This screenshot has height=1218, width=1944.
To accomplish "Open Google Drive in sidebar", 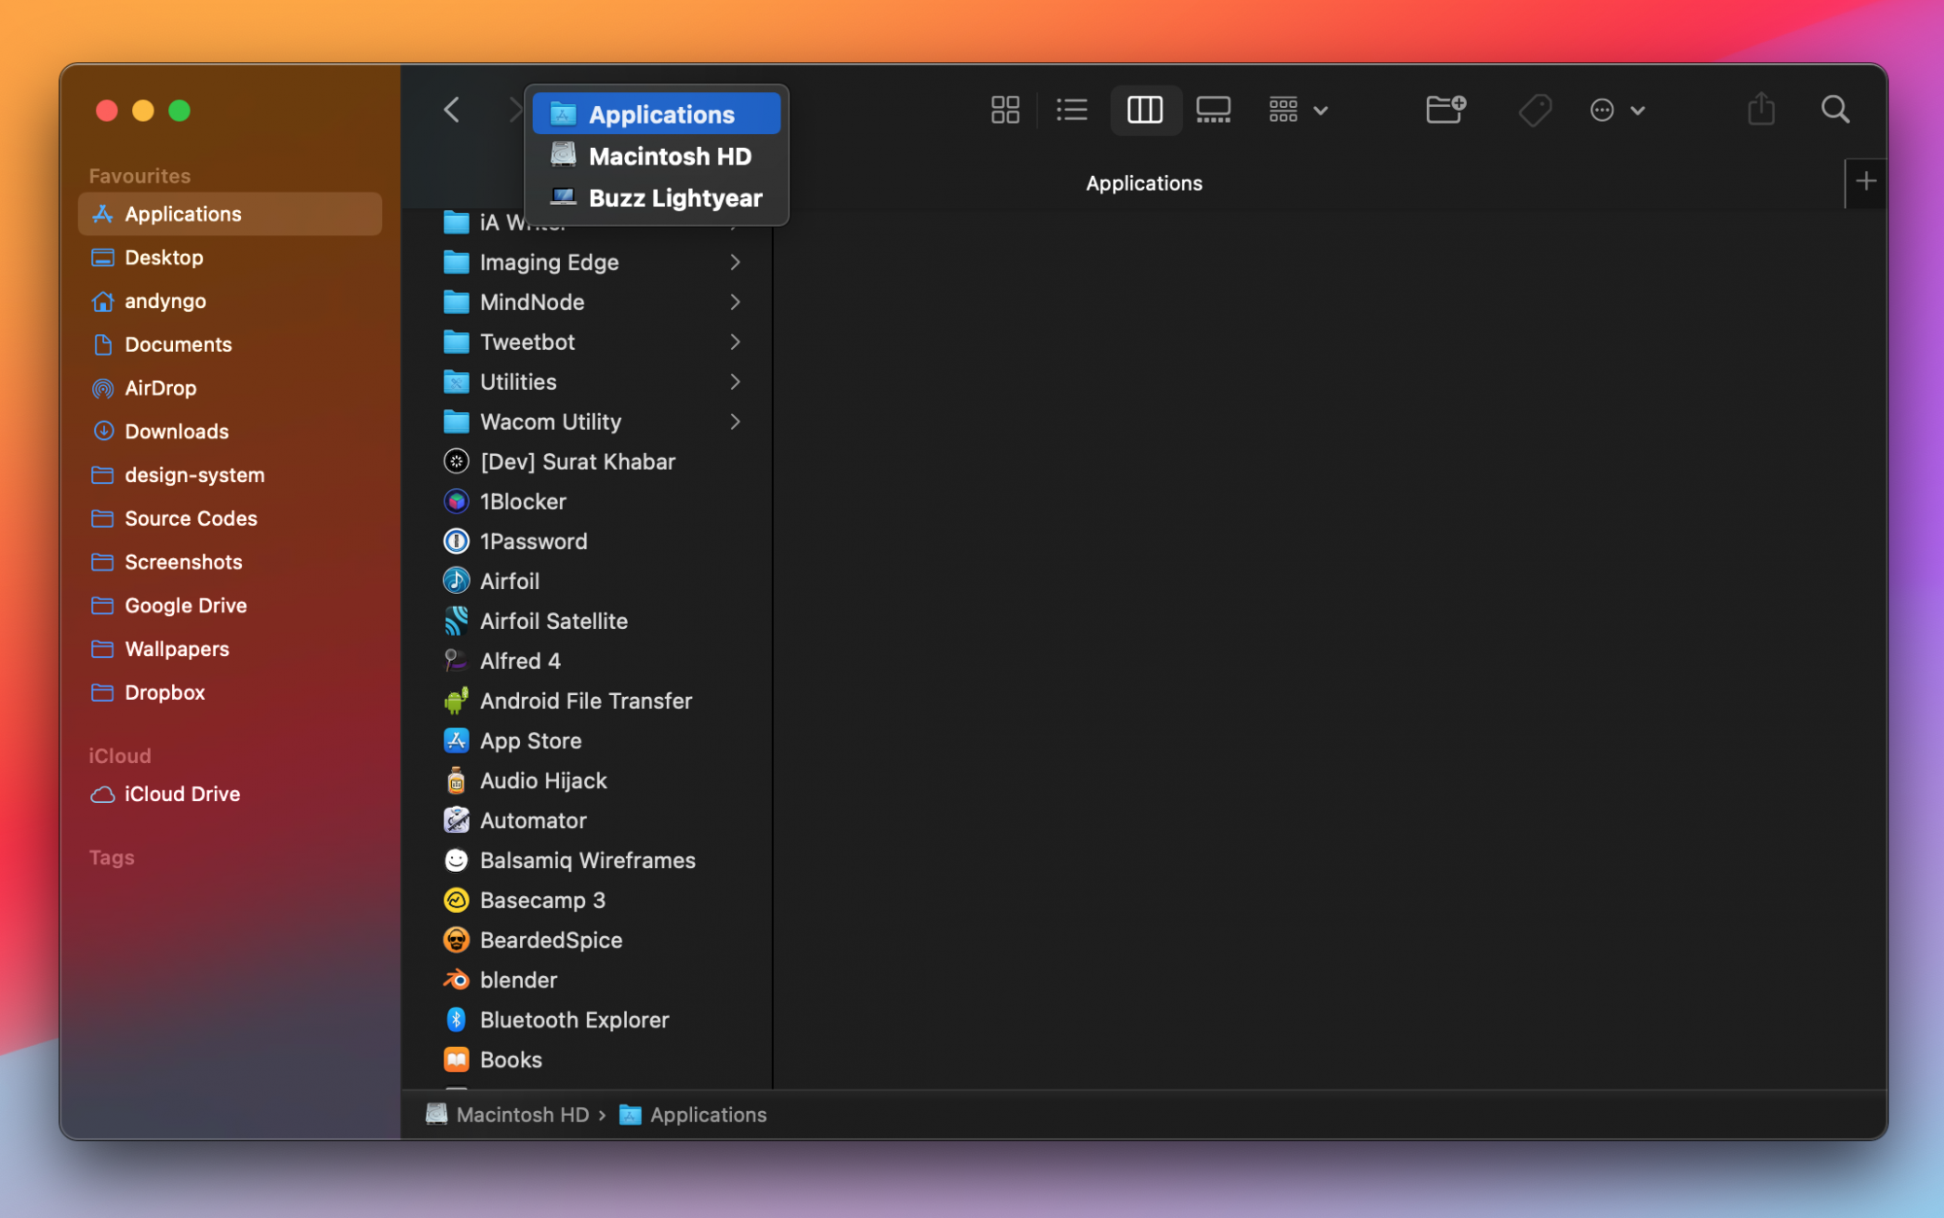I will 229,606.
